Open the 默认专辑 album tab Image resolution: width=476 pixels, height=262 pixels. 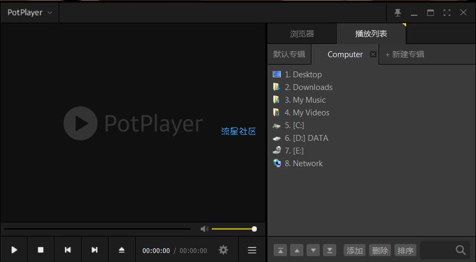coord(289,55)
